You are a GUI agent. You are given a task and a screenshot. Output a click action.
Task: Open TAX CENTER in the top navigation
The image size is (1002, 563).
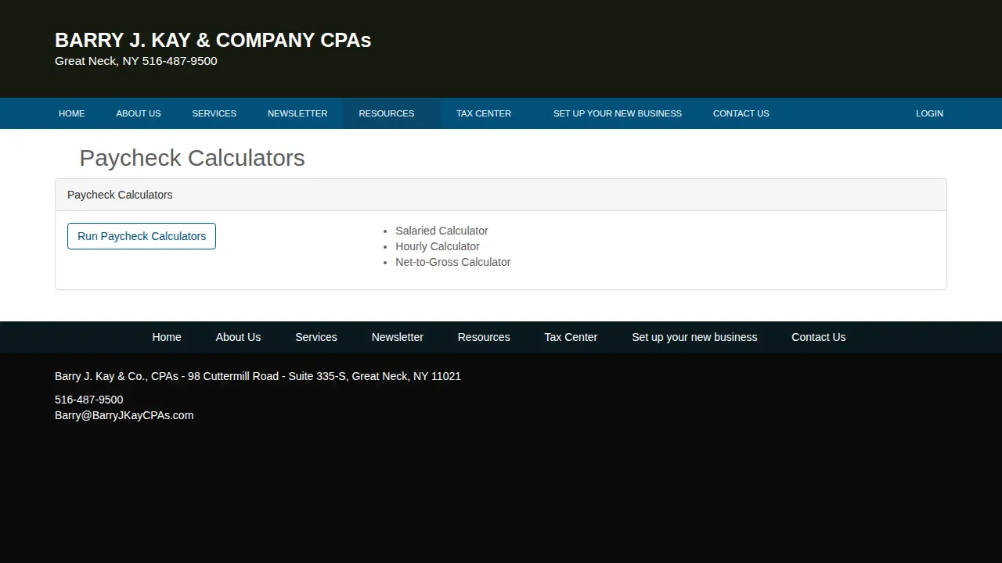484,113
